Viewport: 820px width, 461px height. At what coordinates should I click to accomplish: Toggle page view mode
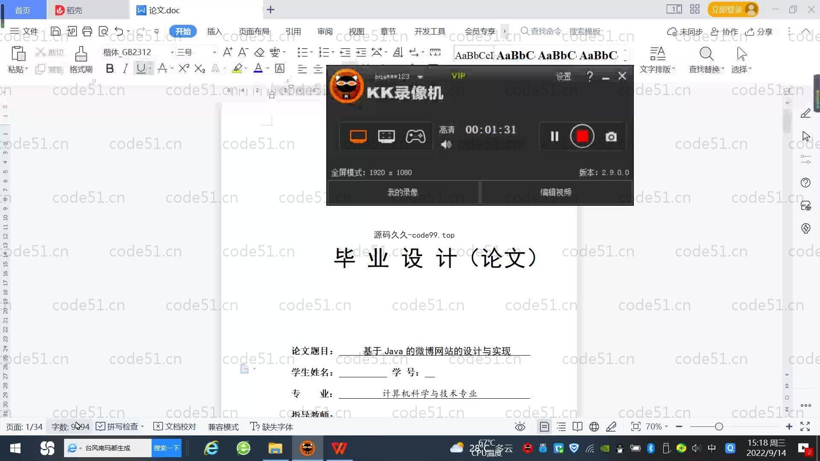[545, 426]
